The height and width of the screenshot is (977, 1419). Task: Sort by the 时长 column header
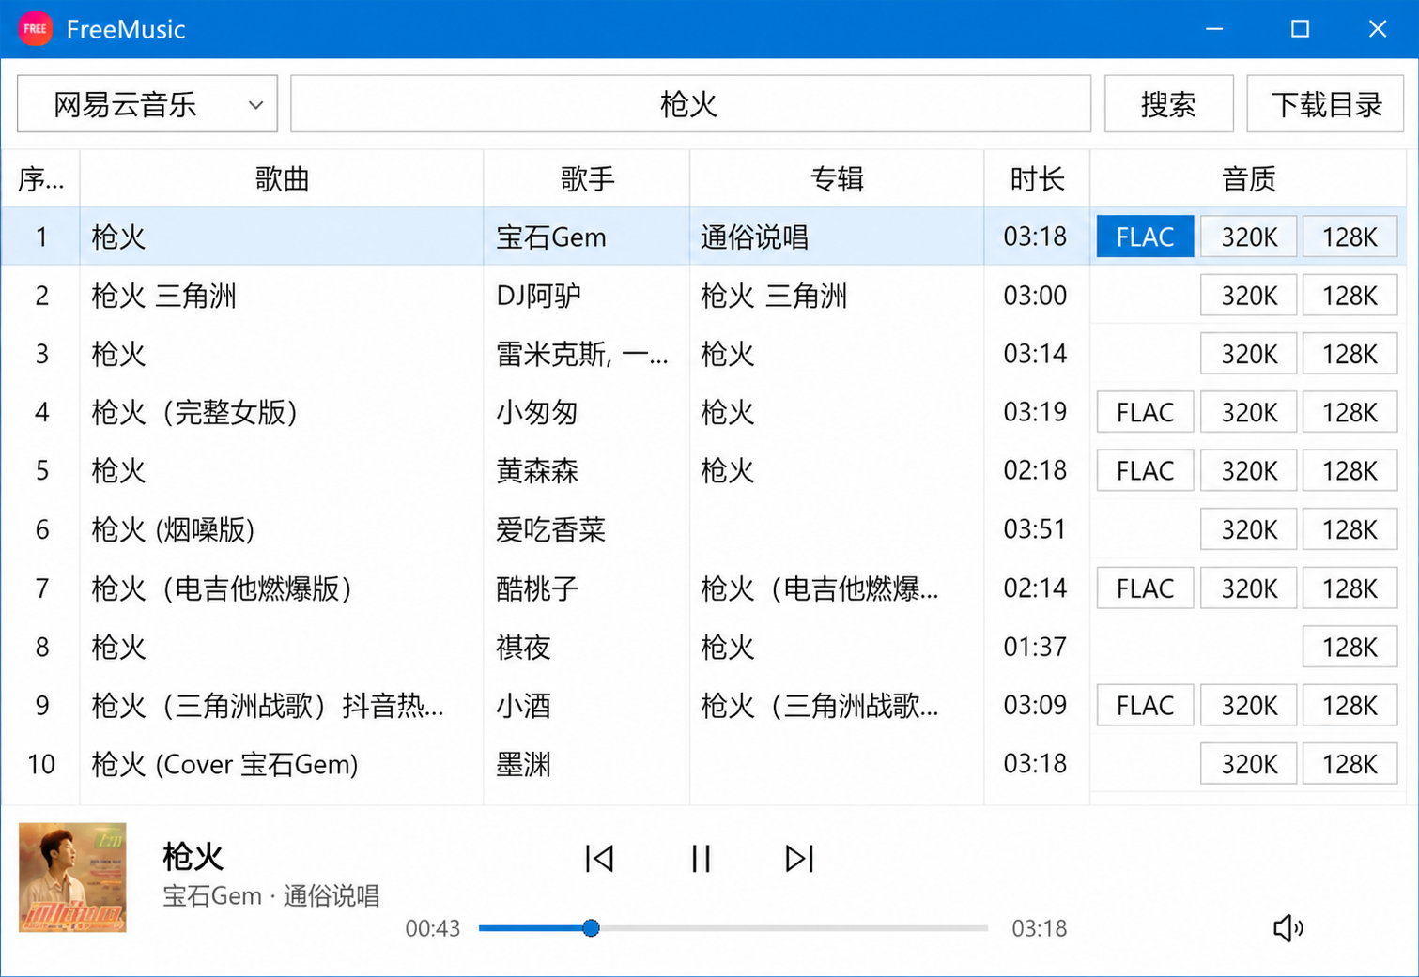pos(1037,178)
